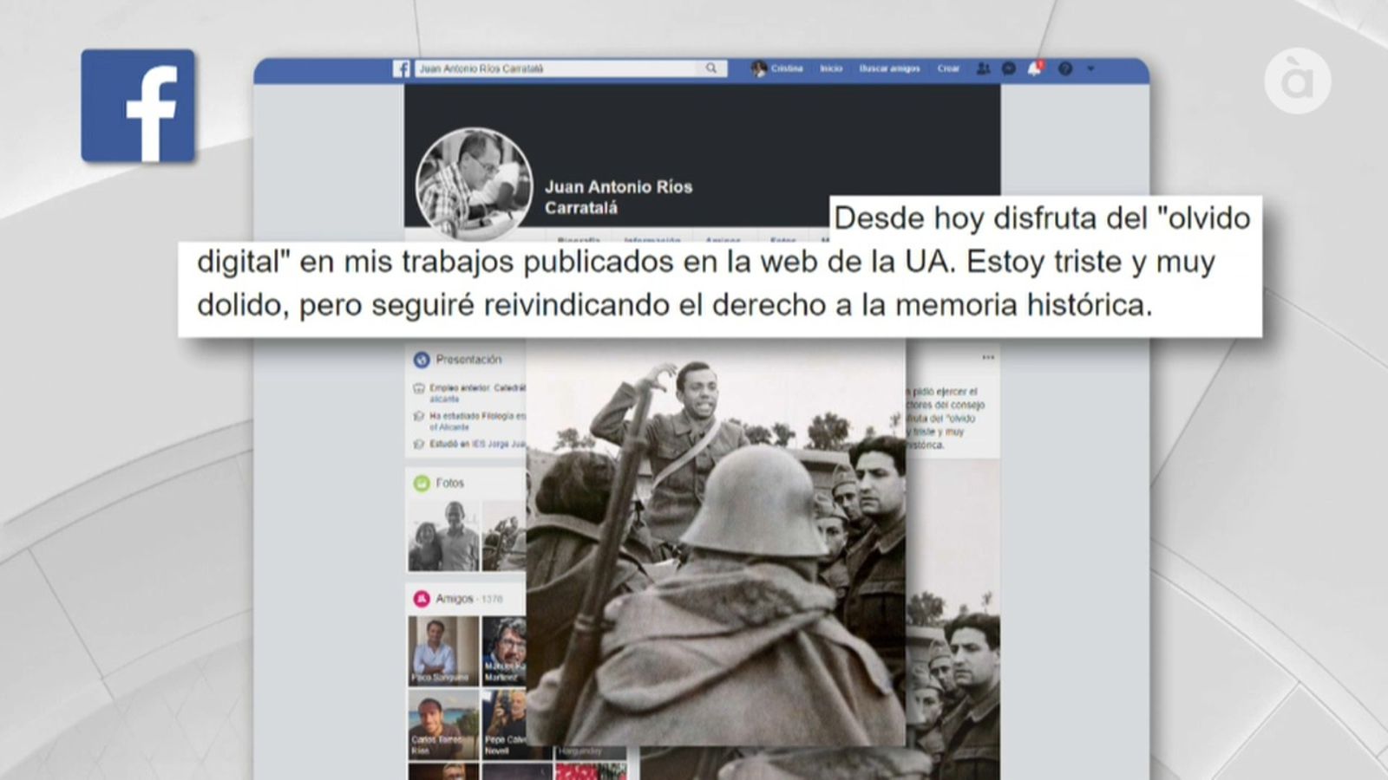Viewport: 1388px width, 780px height.
Task: Open the post options three-dot menu
Action: pyautogui.click(x=988, y=357)
